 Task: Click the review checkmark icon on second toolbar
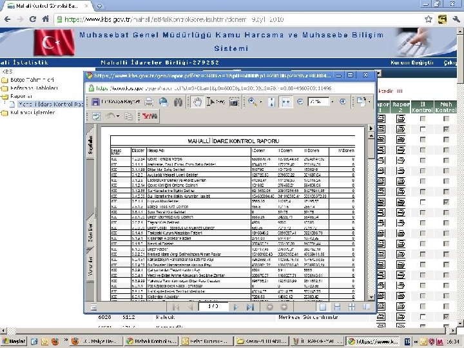[96, 116]
